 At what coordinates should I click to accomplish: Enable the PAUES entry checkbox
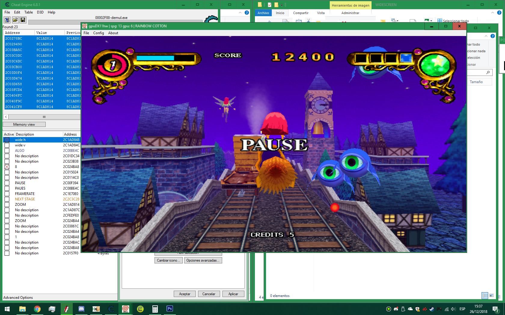7,188
